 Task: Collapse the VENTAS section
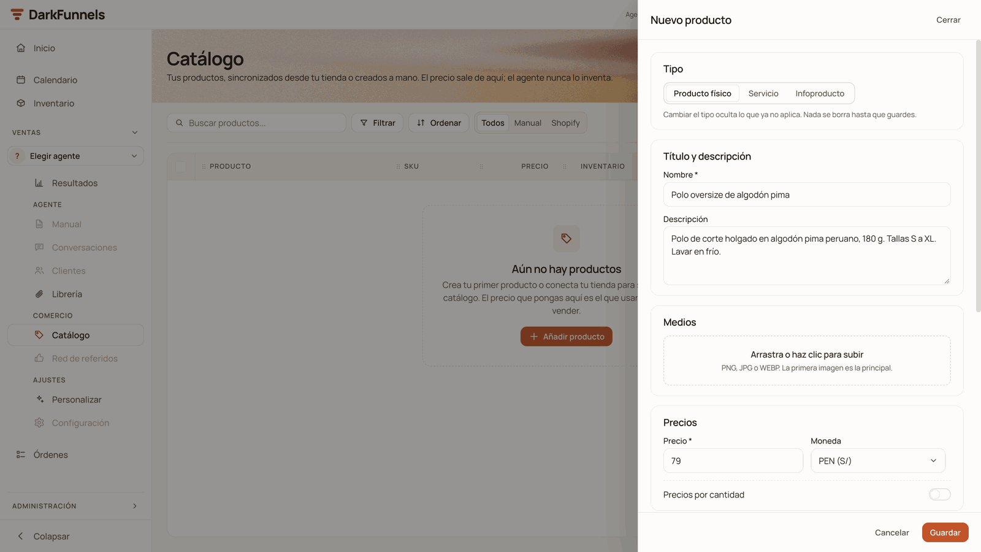click(135, 132)
